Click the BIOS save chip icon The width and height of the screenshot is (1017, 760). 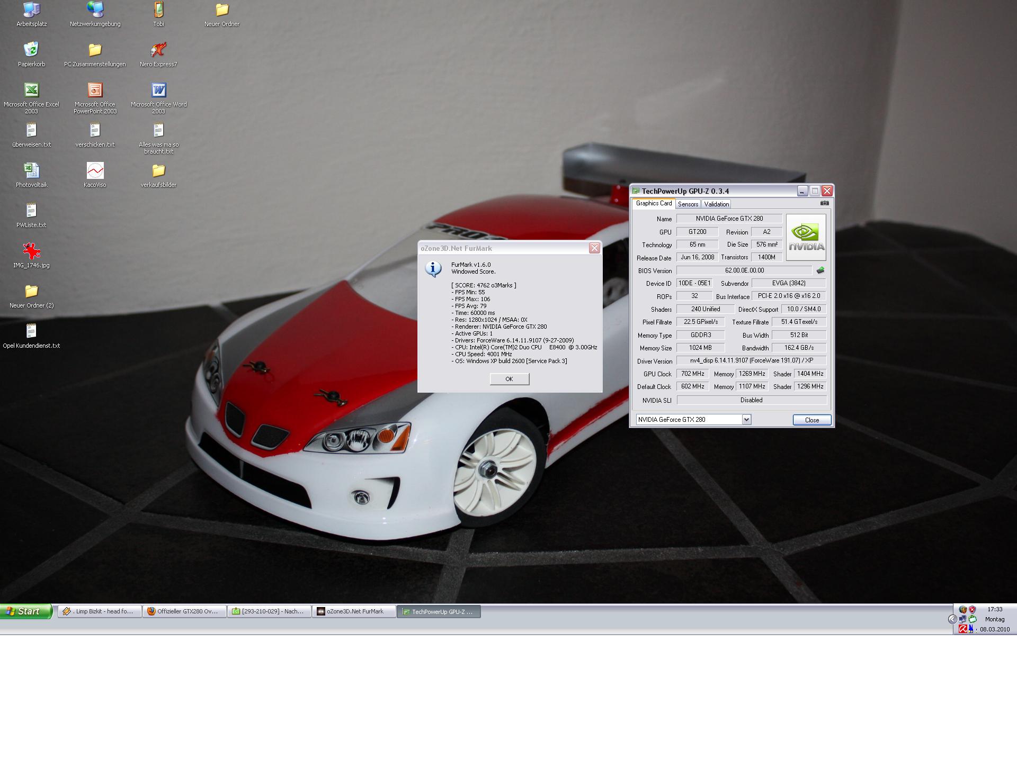tap(820, 270)
